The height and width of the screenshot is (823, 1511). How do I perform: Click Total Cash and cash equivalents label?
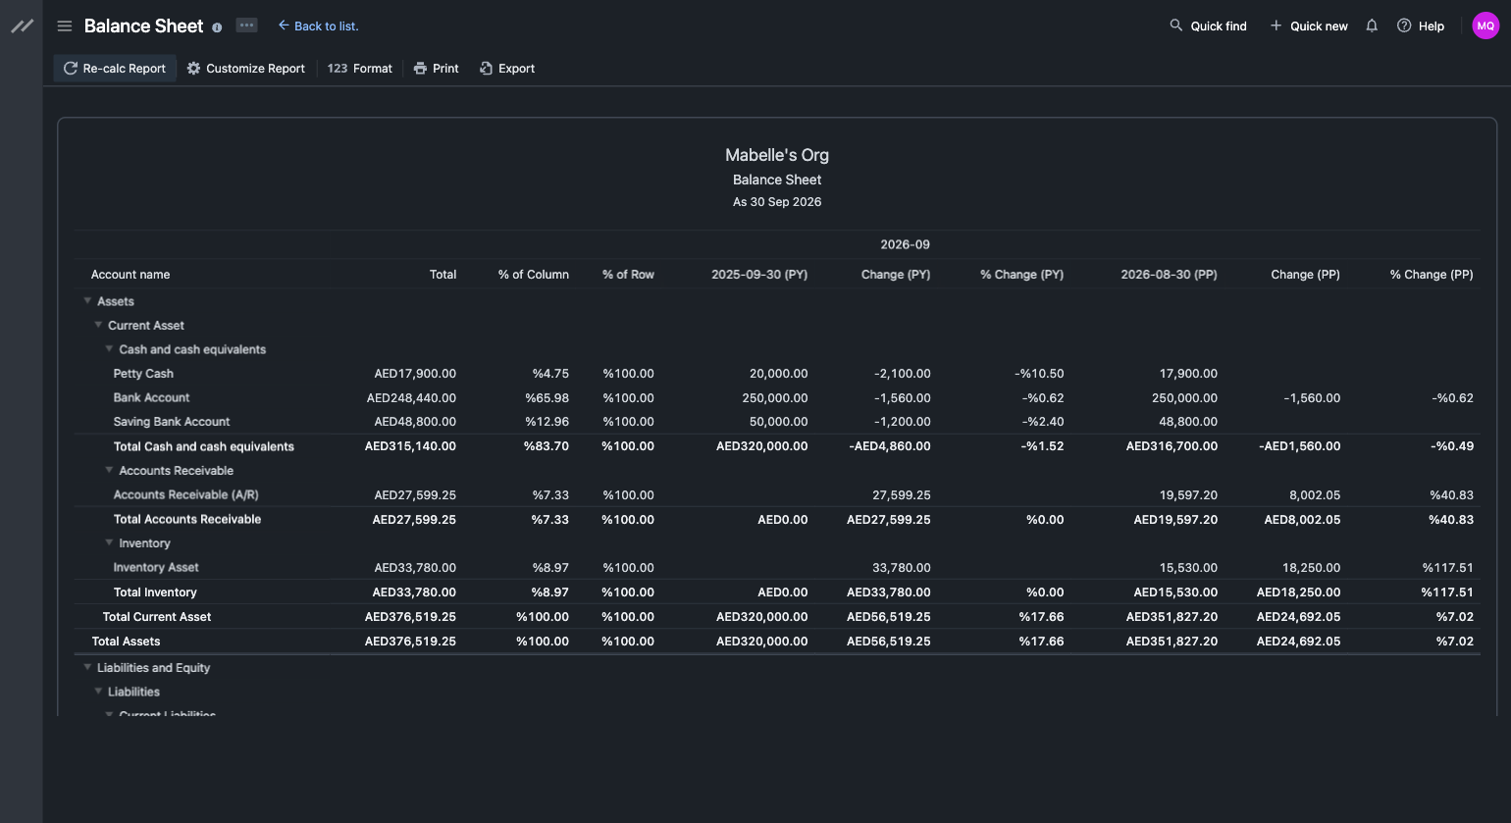click(204, 446)
